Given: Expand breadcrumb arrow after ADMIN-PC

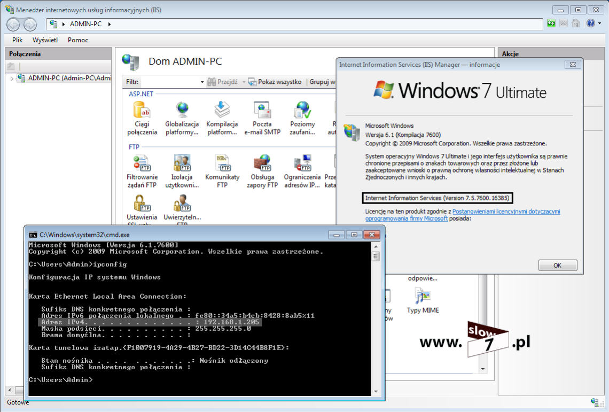Looking at the screenshot, I should coord(110,24).
